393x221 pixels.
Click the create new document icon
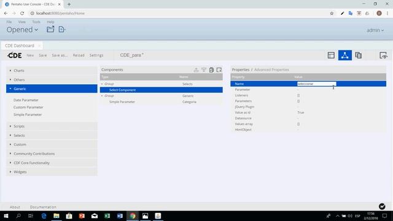click(61, 29)
